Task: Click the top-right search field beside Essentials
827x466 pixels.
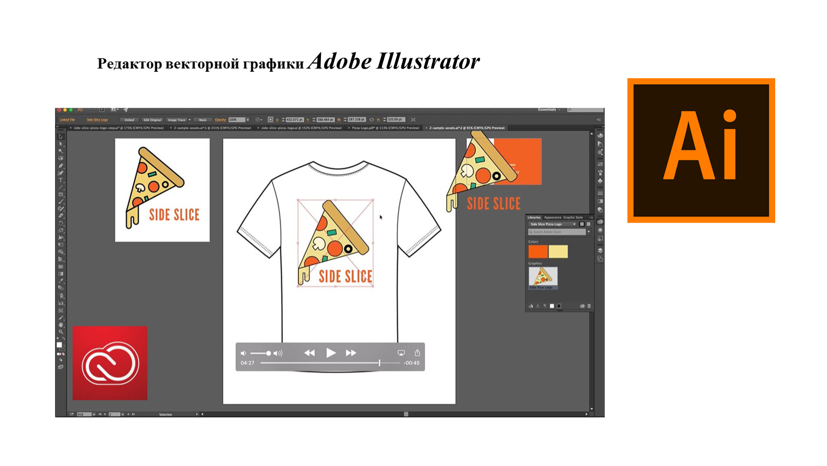Action: [x=585, y=109]
